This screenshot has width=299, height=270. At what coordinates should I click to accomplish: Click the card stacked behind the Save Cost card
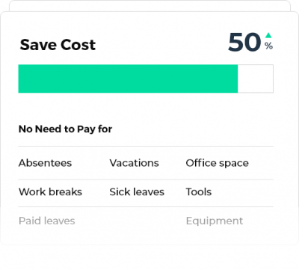pos(149,5)
